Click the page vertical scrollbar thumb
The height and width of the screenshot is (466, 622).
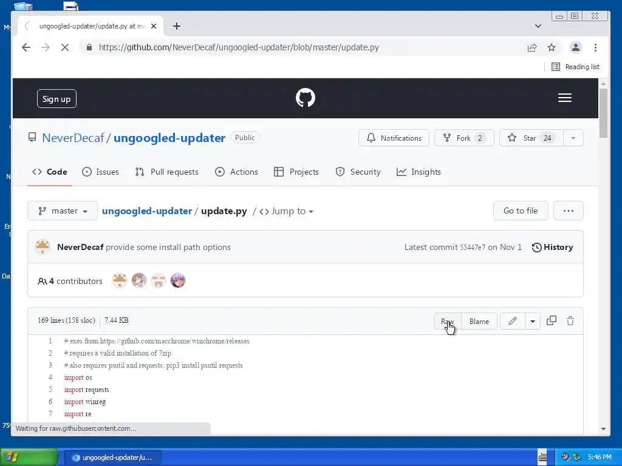tap(603, 113)
